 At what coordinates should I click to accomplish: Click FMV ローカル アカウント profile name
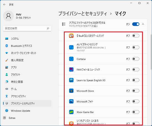[23, 16]
